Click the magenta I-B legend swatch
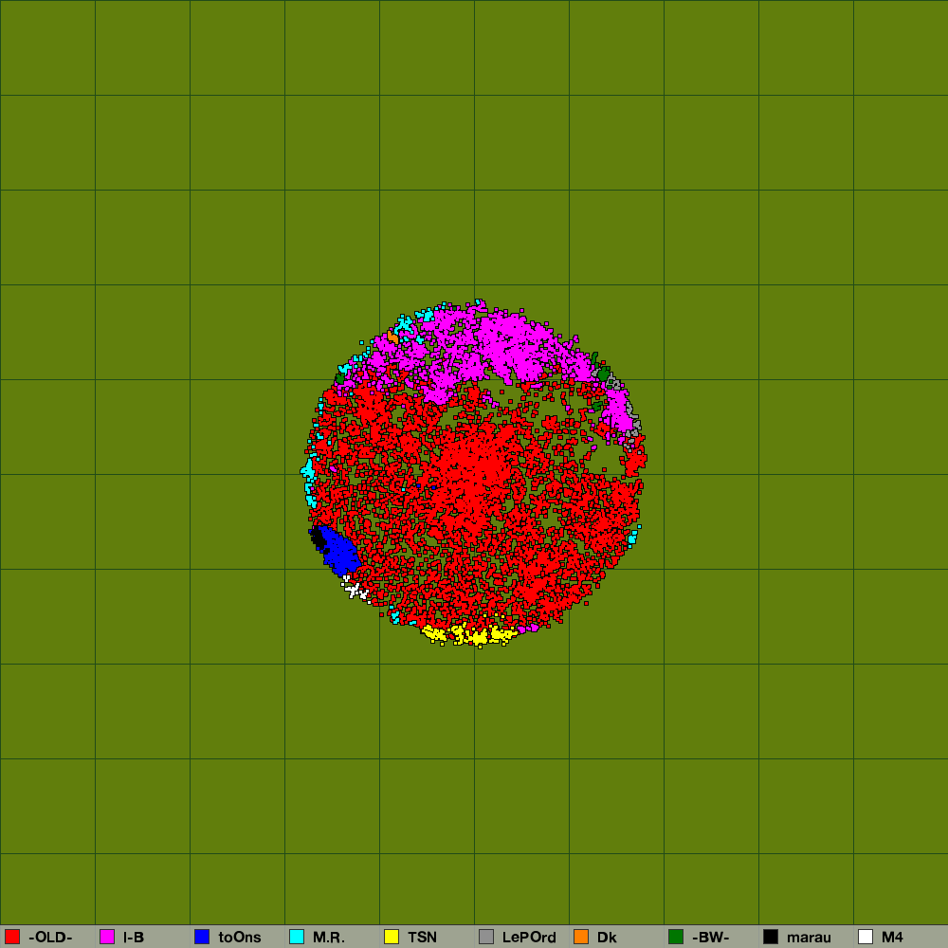 pyautogui.click(x=107, y=937)
